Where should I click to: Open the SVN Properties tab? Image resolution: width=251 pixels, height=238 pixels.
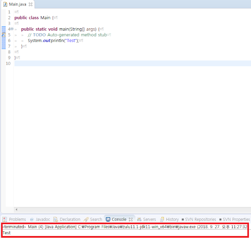tap(235, 219)
